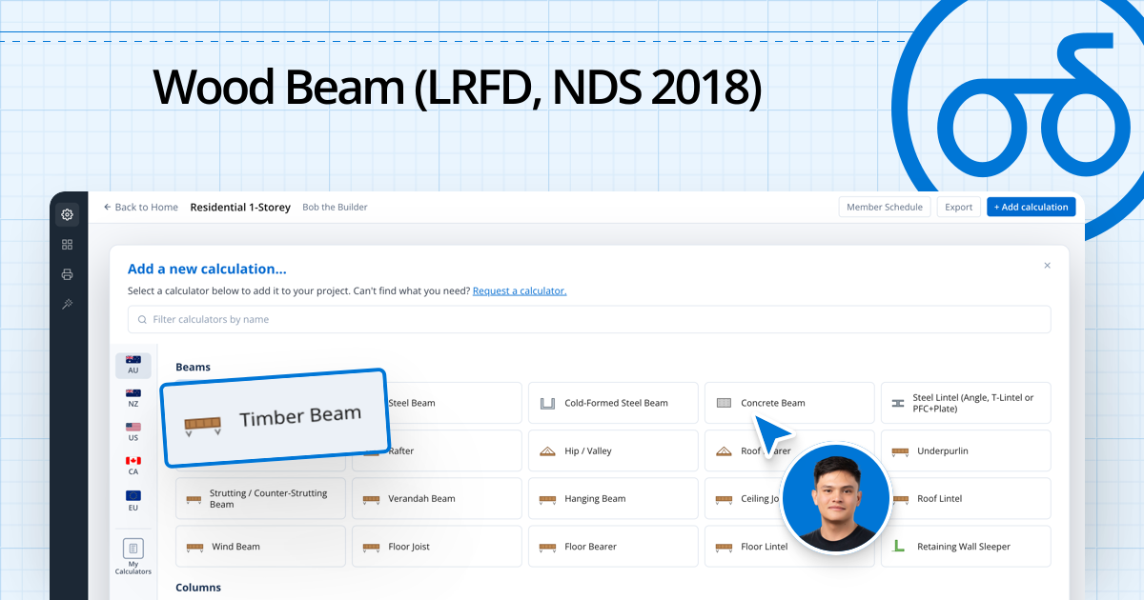Select the US country tab
Viewport: 1144px width, 600px height.
(133, 432)
